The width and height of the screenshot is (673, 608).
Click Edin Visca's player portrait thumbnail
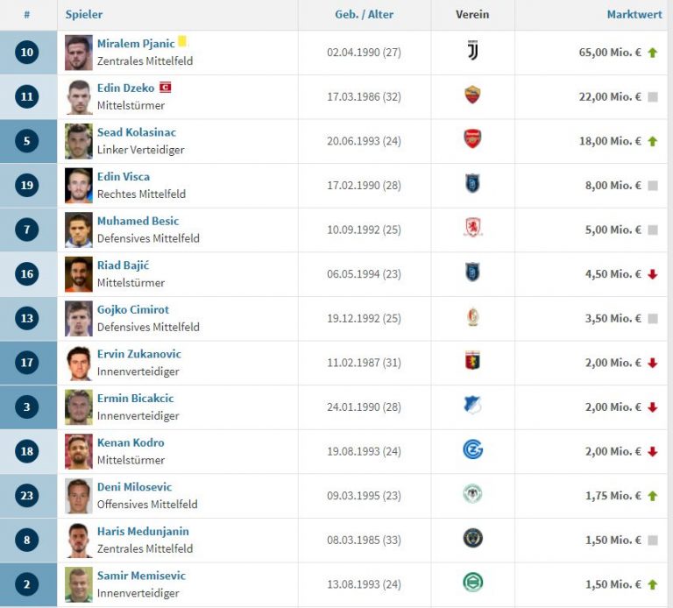point(79,186)
